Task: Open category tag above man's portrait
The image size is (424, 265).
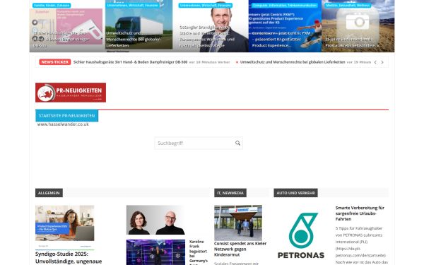Action: [x=206, y=5]
